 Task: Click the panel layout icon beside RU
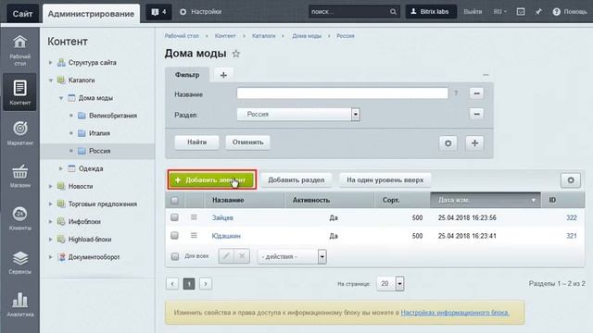(x=521, y=12)
